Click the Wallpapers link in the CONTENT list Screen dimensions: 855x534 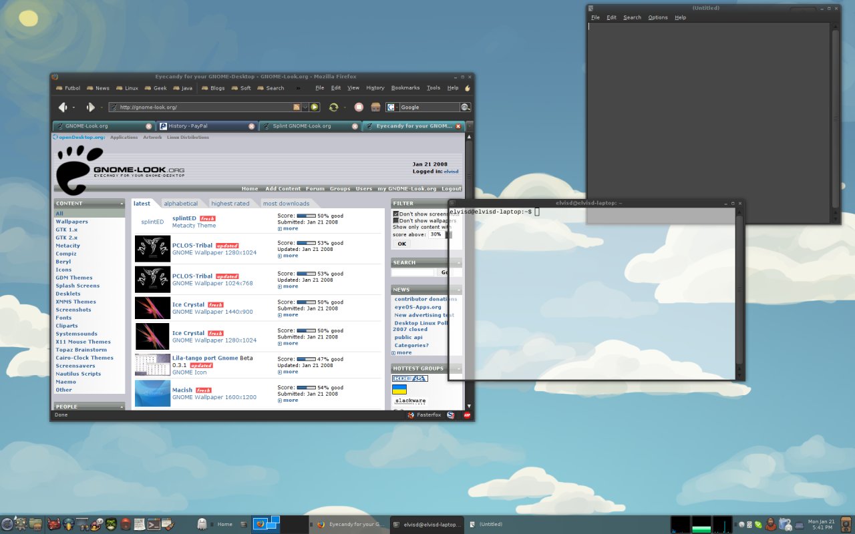click(x=71, y=222)
